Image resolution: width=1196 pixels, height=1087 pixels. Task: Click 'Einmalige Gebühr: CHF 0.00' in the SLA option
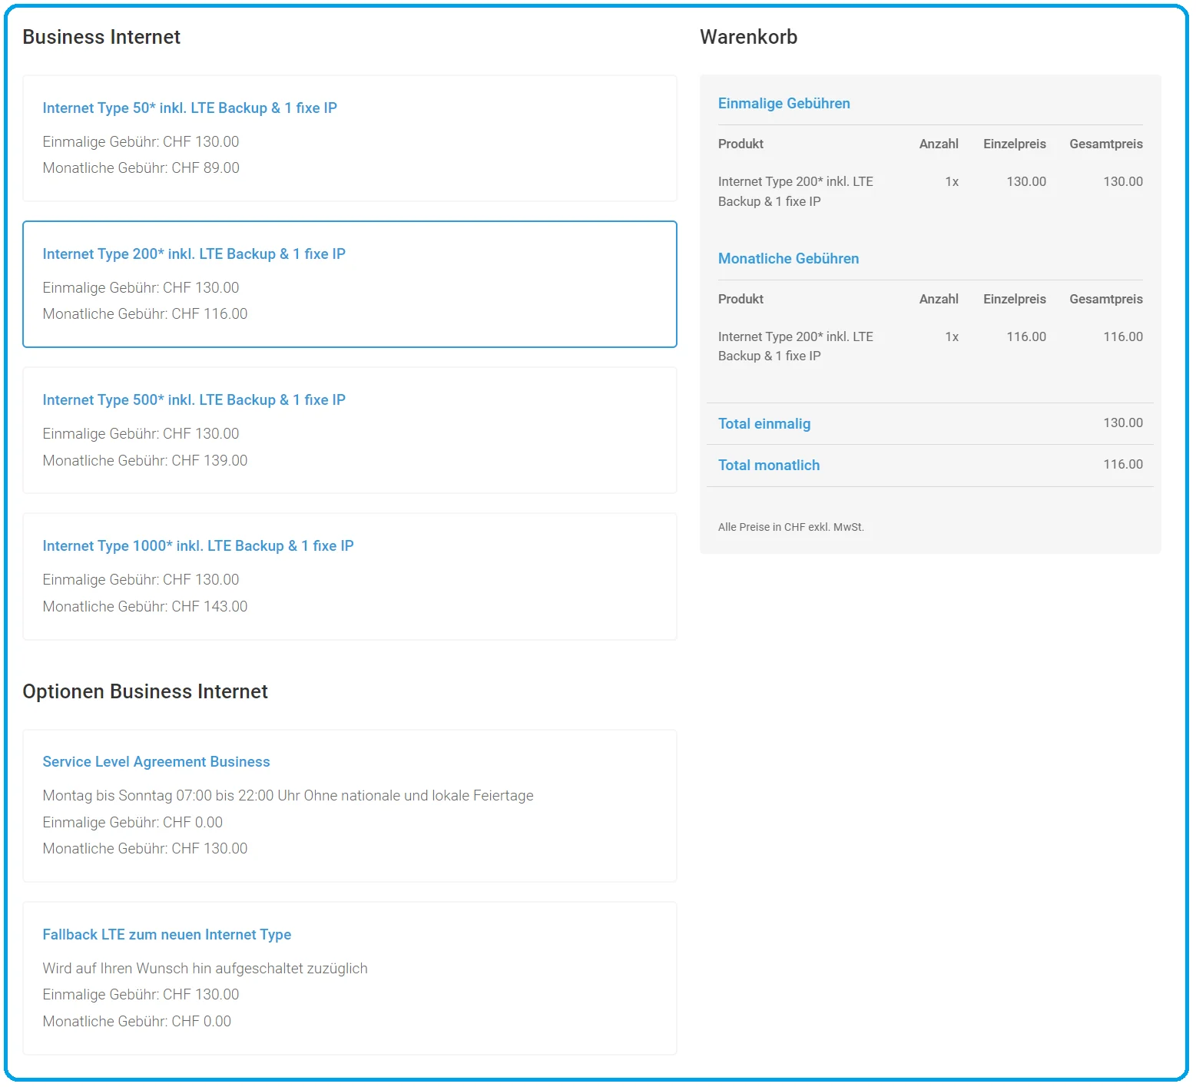point(133,823)
